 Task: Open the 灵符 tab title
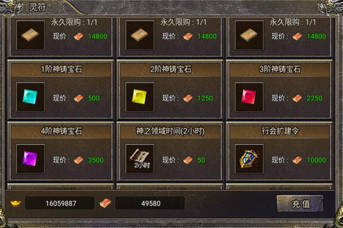point(38,7)
